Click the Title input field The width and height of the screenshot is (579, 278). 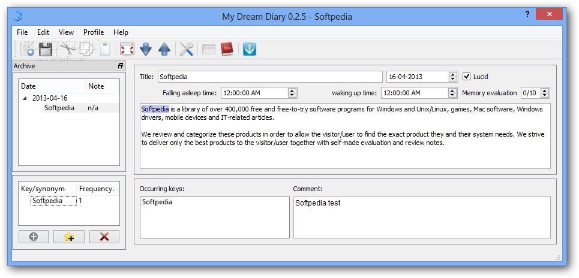[270, 77]
